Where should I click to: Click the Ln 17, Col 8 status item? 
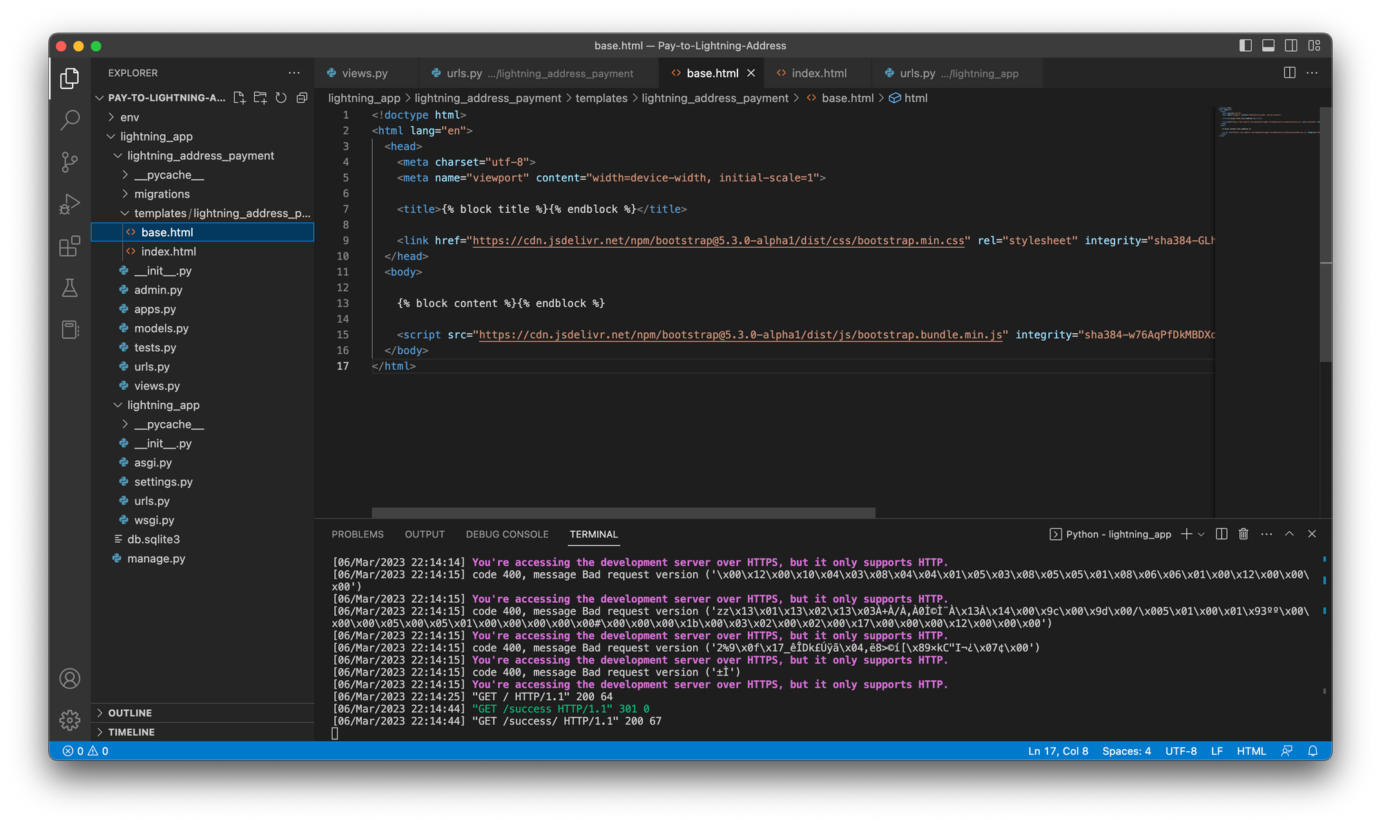coord(1058,751)
